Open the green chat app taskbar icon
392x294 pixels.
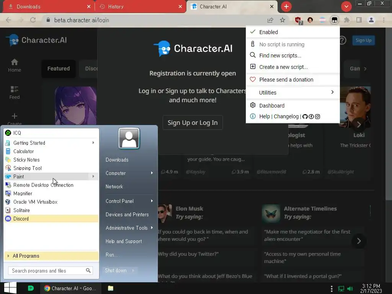click(31, 288)
